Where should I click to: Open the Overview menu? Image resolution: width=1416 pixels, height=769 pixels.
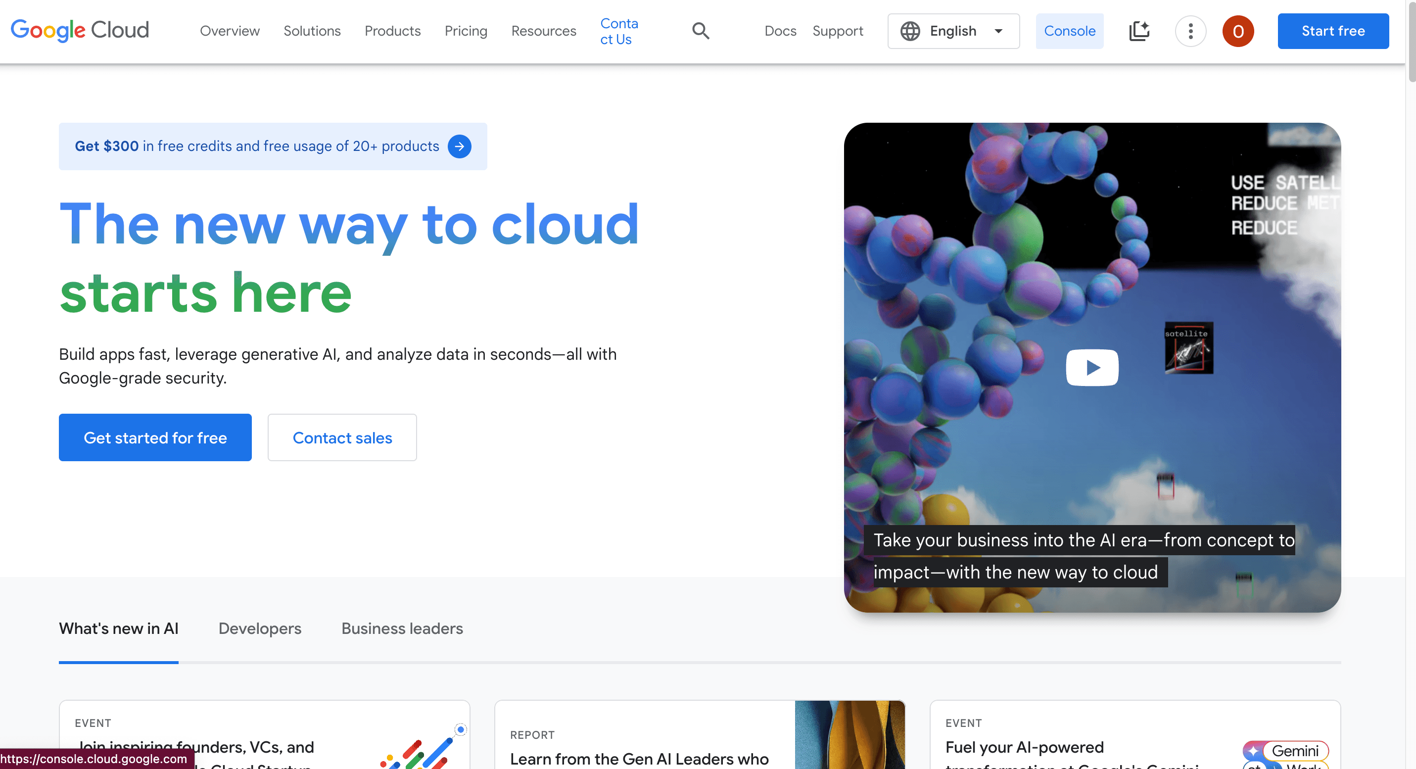pyautogui.click(x=230, y=31)
